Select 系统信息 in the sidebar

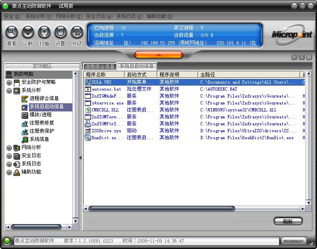coord(39,139)
